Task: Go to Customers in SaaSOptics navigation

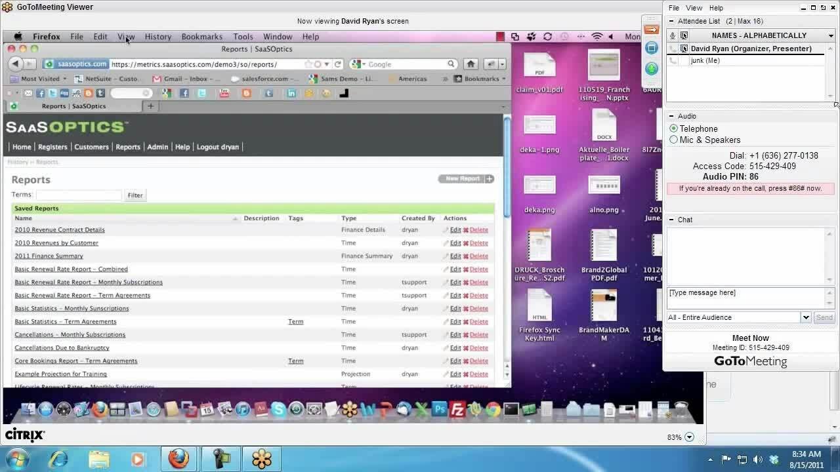Action: [91, 147]
